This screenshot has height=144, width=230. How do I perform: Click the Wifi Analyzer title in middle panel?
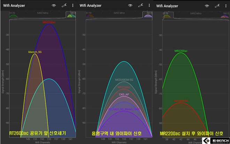[x=91, y=6]
